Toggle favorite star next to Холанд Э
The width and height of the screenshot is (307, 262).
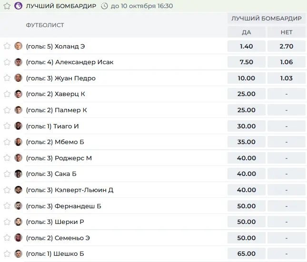pyautogui.click(x=7, y=46)
